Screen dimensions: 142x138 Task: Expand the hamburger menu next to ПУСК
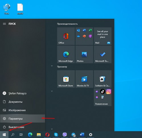click(x=4, y=24)
